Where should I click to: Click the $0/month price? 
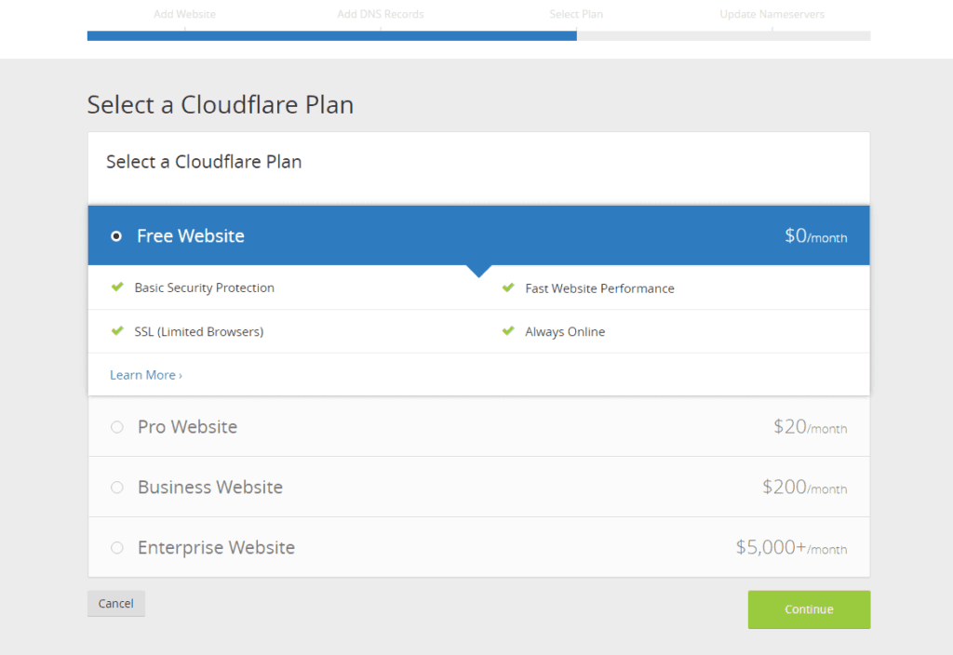click(815, 235)
